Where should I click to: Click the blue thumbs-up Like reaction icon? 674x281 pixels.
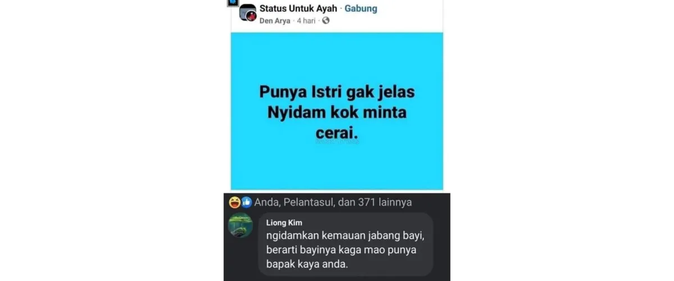tap(246, 202)
